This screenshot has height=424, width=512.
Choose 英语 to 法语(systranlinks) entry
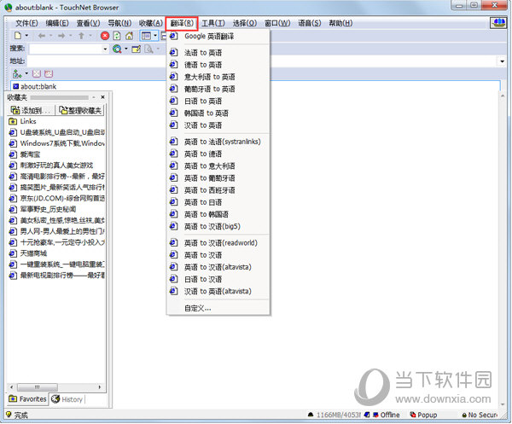(218, 142)
